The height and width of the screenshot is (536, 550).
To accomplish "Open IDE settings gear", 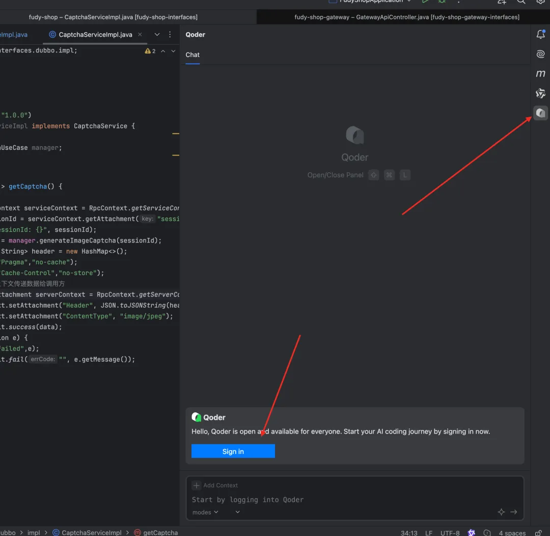I will (540, 2).
